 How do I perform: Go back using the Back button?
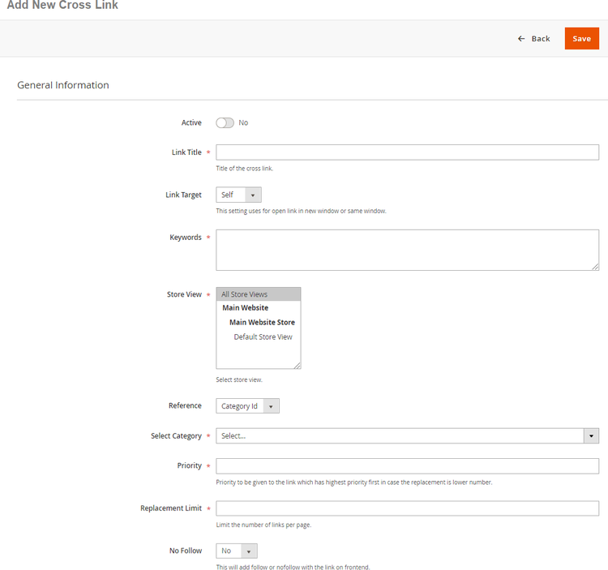(x=534, y=39)
